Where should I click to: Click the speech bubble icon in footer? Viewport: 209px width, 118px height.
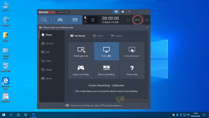[67, 106]
